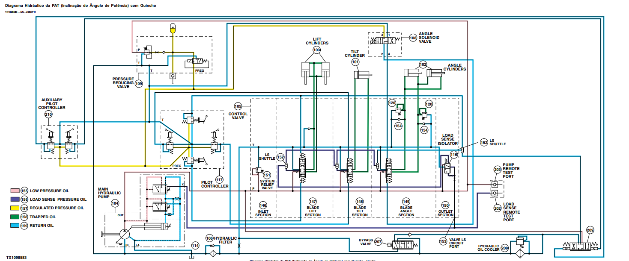629x261 pixels.
Task: Click callout 114 near the reservoir
Action: click(x=195, y=245)
